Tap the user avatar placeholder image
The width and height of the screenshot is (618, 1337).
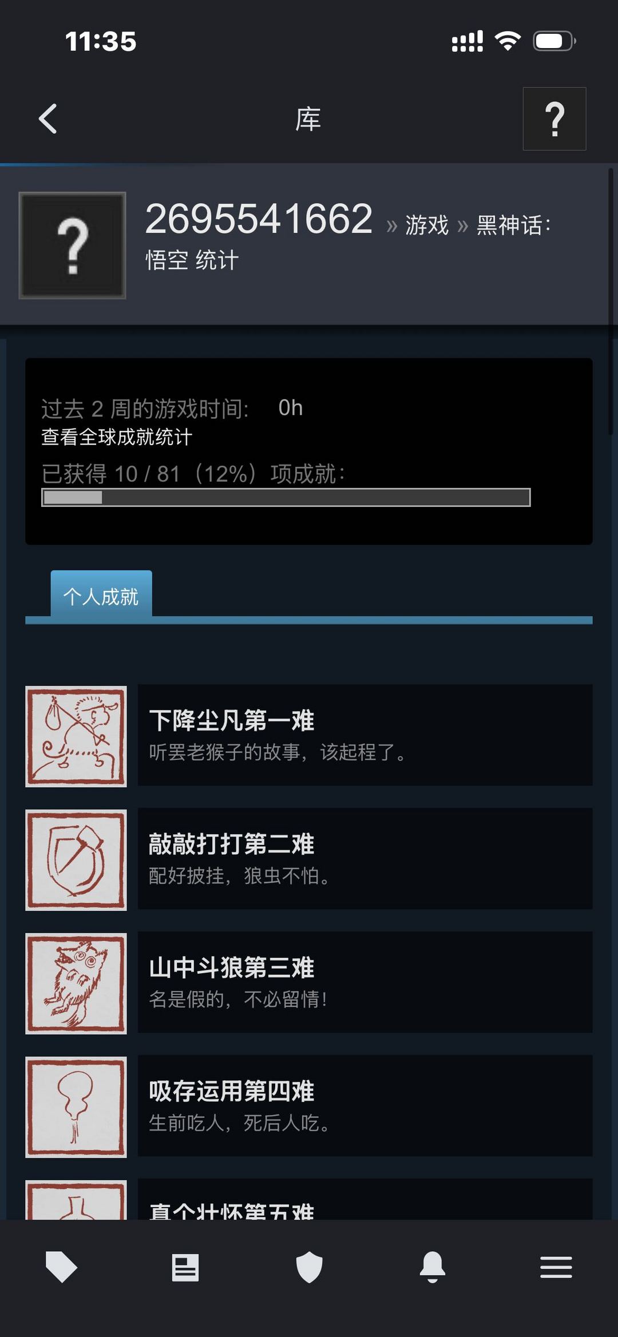point(72,245)
